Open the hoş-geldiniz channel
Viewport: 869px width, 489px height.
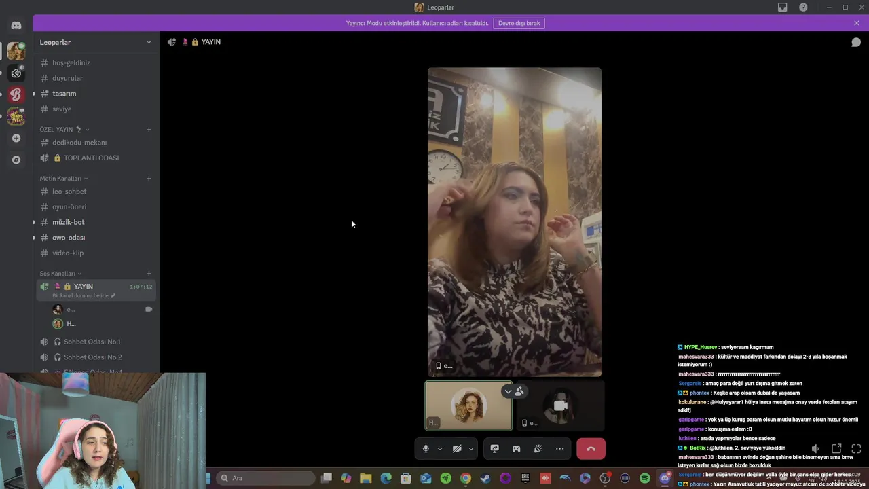click(x=96, y=63)
